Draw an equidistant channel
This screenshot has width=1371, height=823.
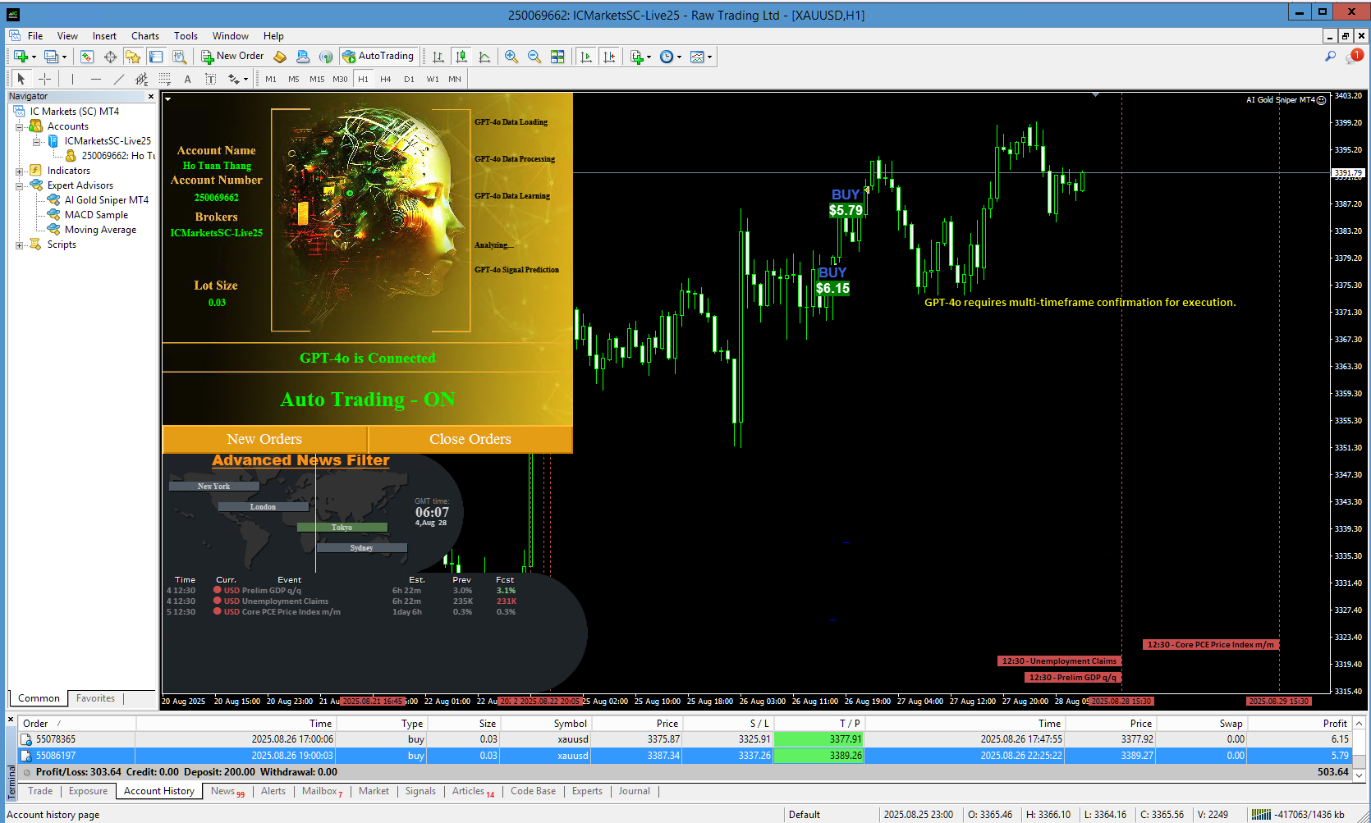141,79
